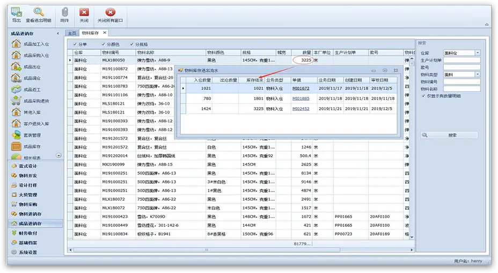
Task: Toggle the 分颜色 checkbox
Action: coord(103,44)
